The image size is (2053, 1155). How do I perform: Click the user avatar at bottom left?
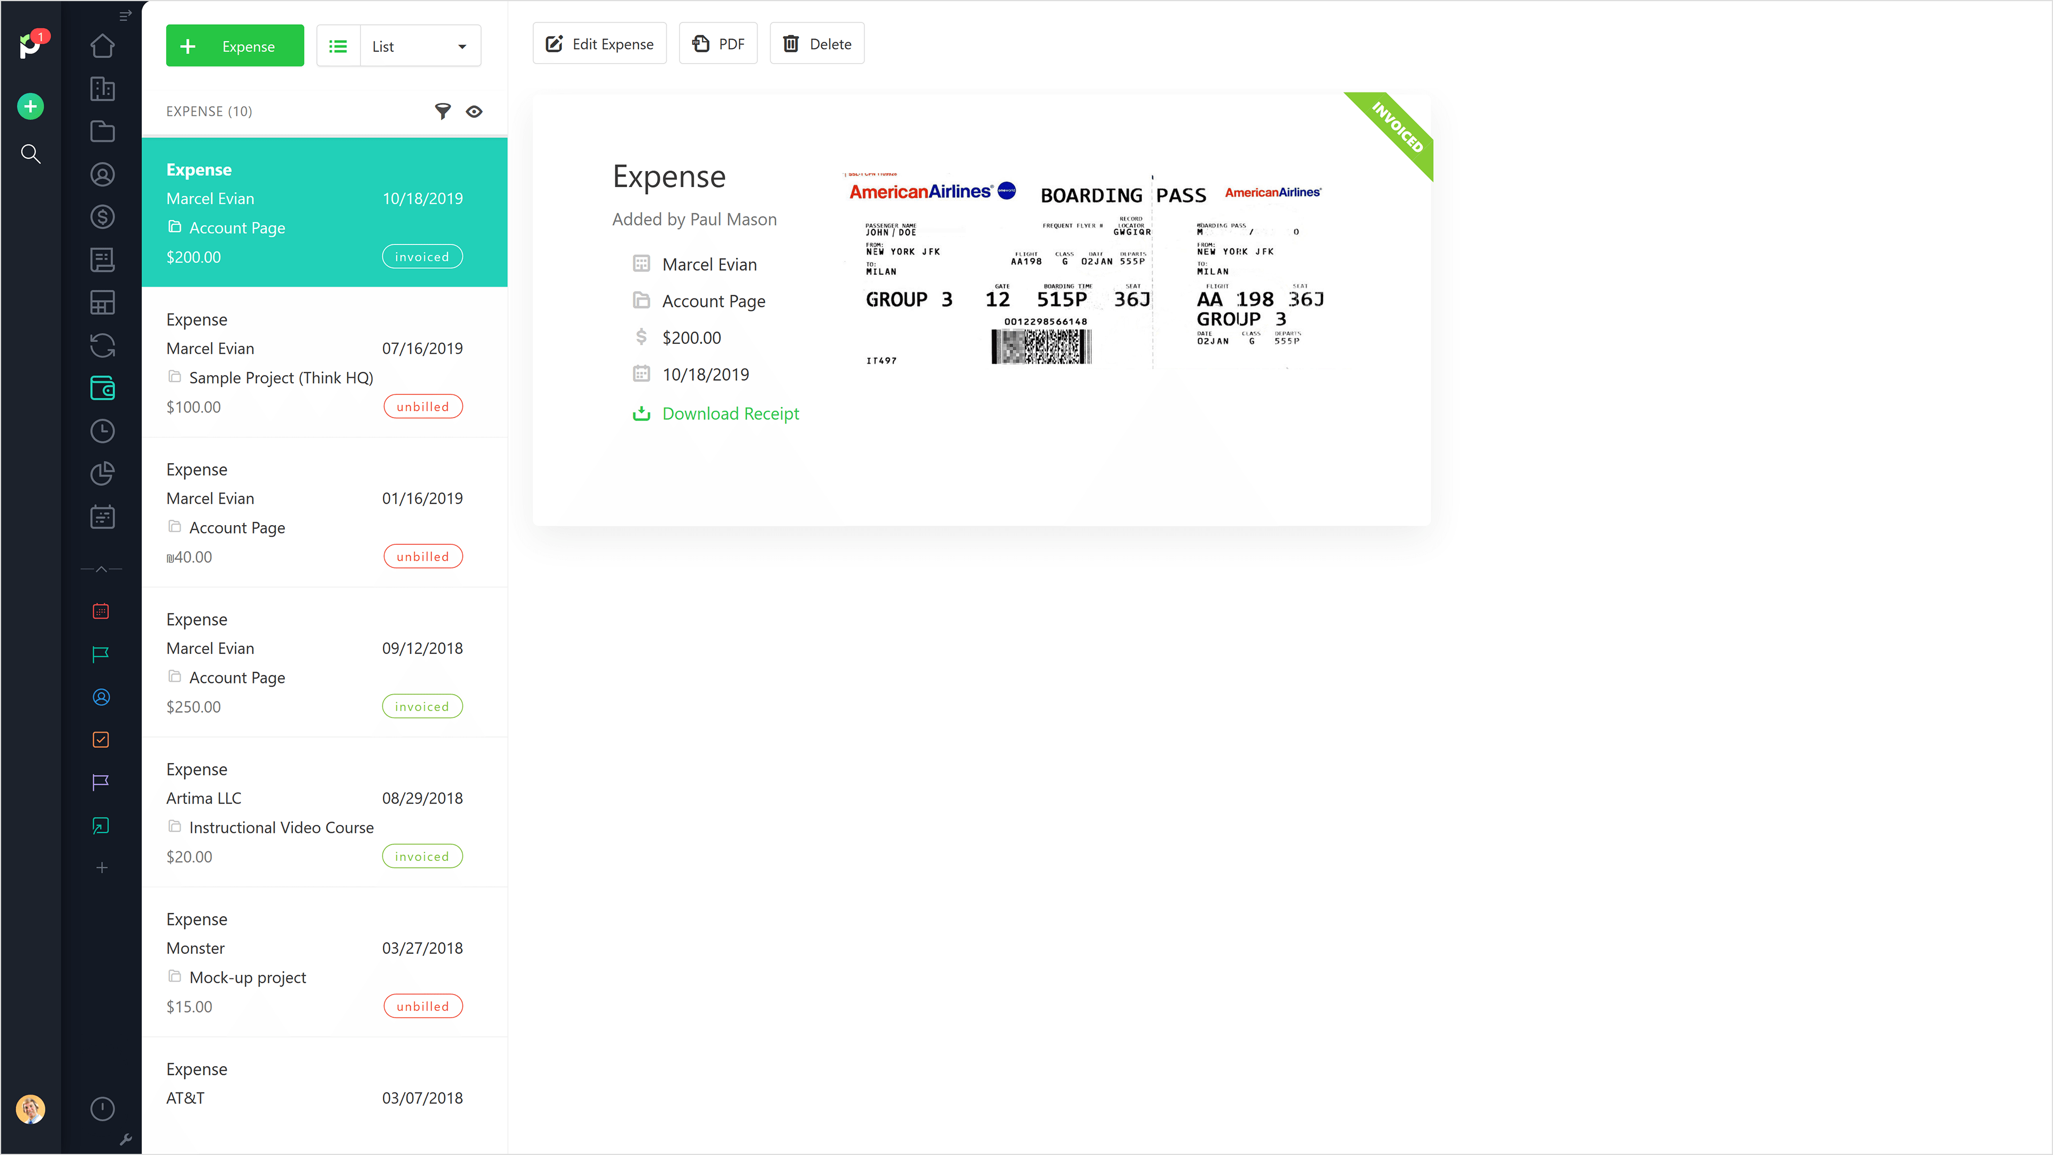(x=30, y=1109)
